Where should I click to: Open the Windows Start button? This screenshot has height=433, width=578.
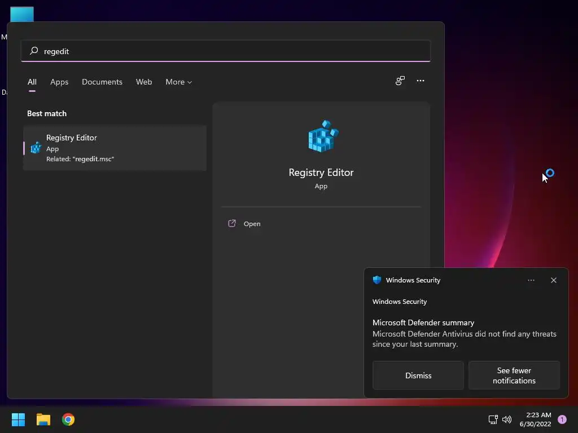(x=18, y=419)
